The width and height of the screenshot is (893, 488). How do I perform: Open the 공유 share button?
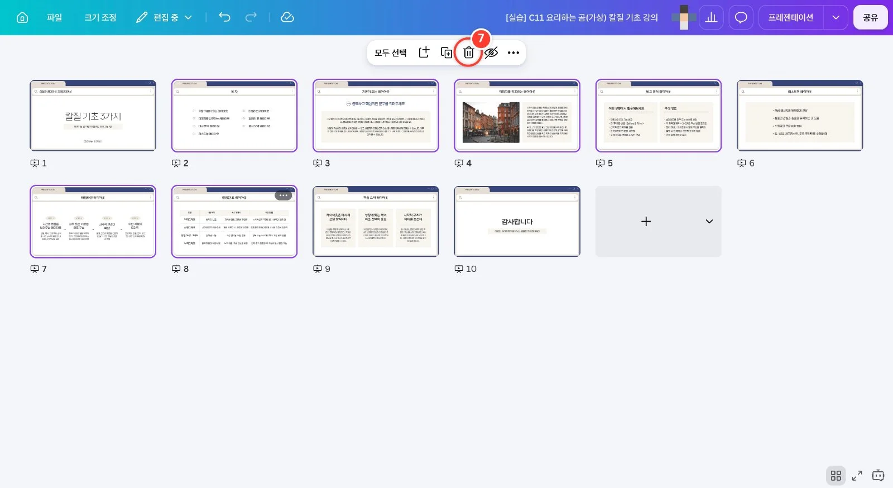[x=870, y=17]
